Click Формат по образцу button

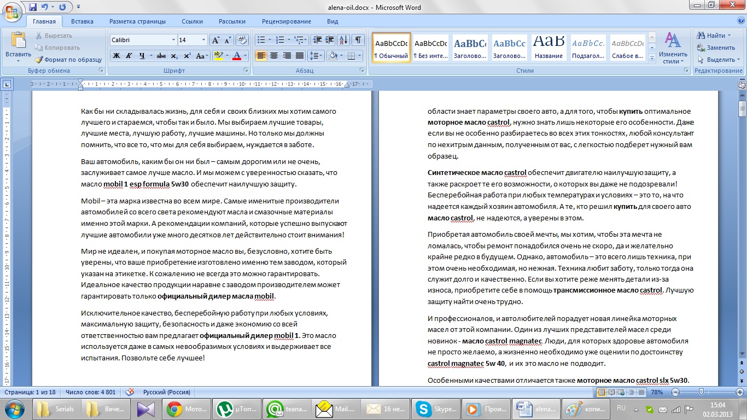tap(68, 60)
